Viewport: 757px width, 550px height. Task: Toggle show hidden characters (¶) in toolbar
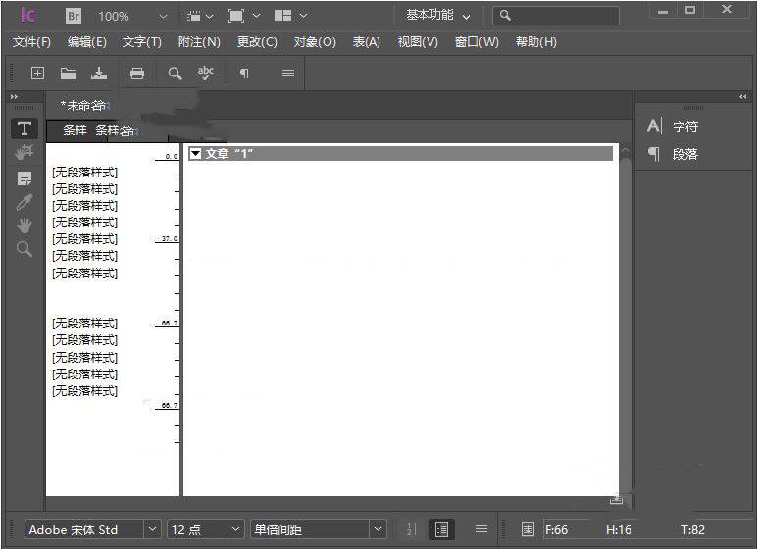[244, 74]
